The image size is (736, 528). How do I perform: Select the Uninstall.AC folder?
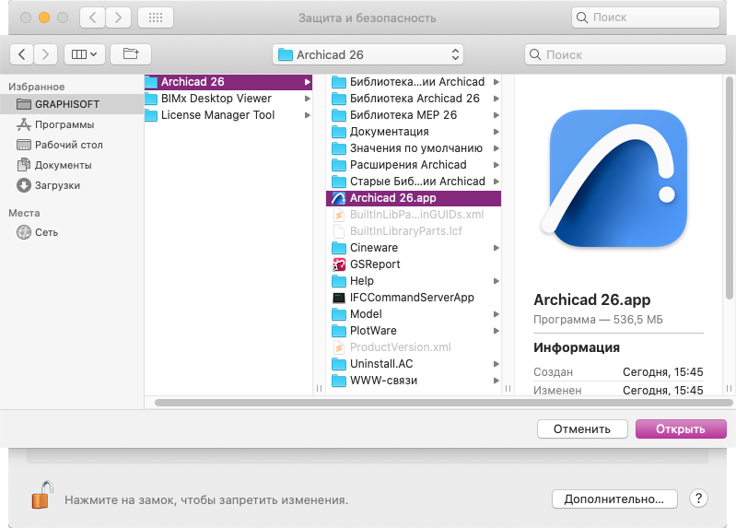(x=414, y=364)
